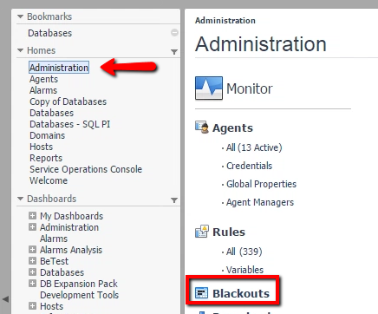This screenshot has height=314, width=378.
Task: Click the Rules section icon
Action: click(202, 232)
